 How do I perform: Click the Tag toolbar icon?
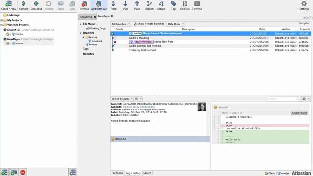click(x=173, y=5)
